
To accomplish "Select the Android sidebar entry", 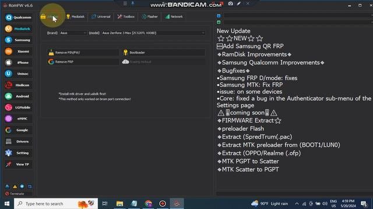I will pos(18,96).
